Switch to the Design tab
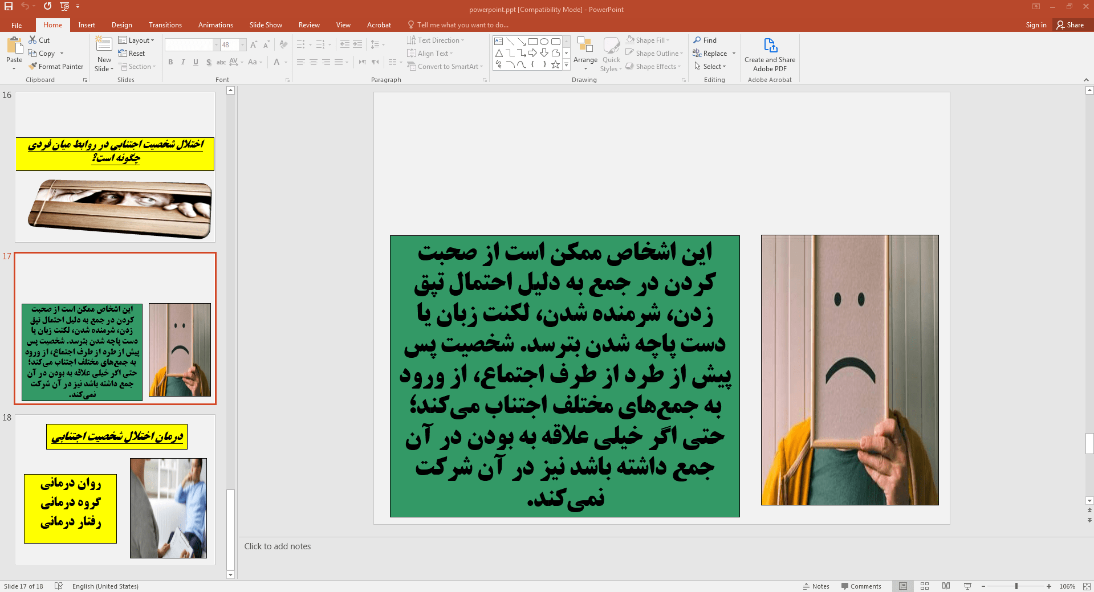This screenshot has width=1094, height=592. [x=122, y=25]
